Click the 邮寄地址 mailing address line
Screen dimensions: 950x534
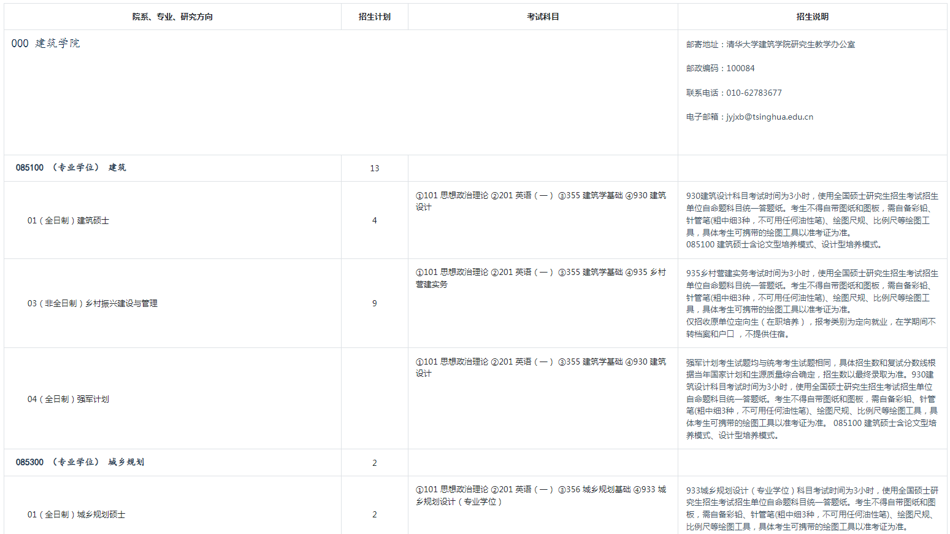click(x=770, y=45)
